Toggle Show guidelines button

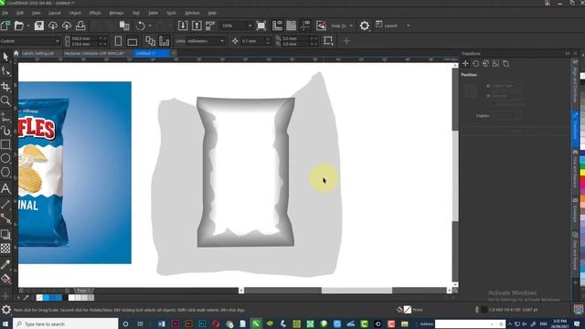[305, 26]
